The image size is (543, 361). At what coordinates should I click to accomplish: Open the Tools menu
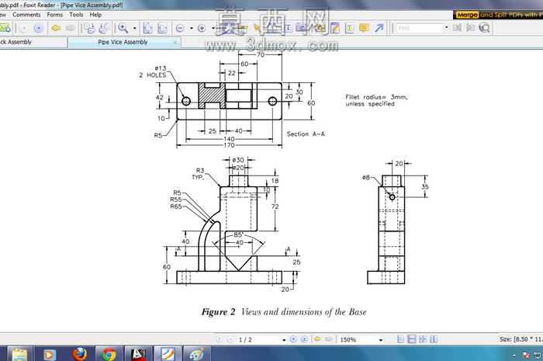[x=76, y=15]
